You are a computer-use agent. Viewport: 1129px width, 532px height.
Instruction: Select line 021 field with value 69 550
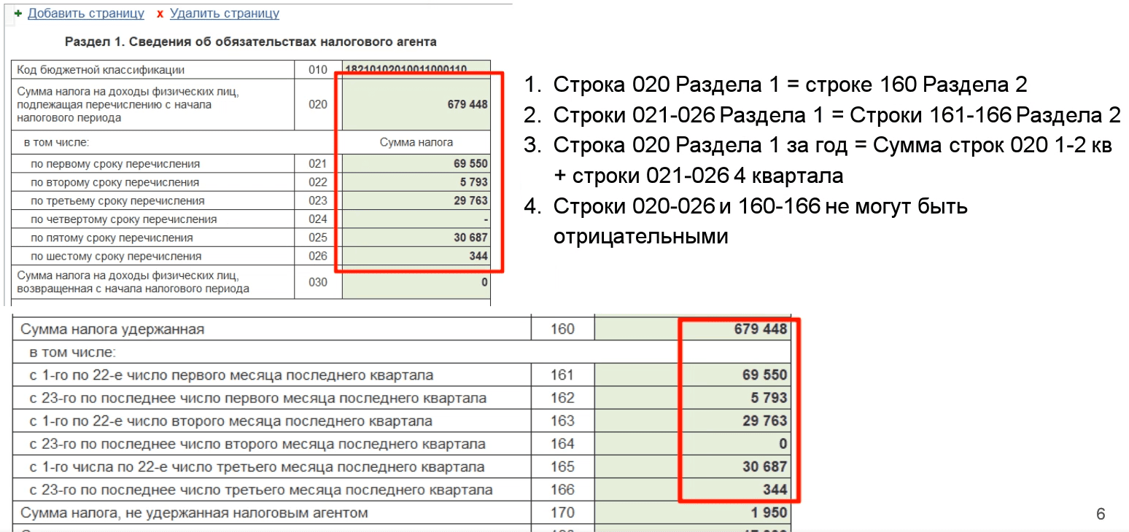(416, 164)
